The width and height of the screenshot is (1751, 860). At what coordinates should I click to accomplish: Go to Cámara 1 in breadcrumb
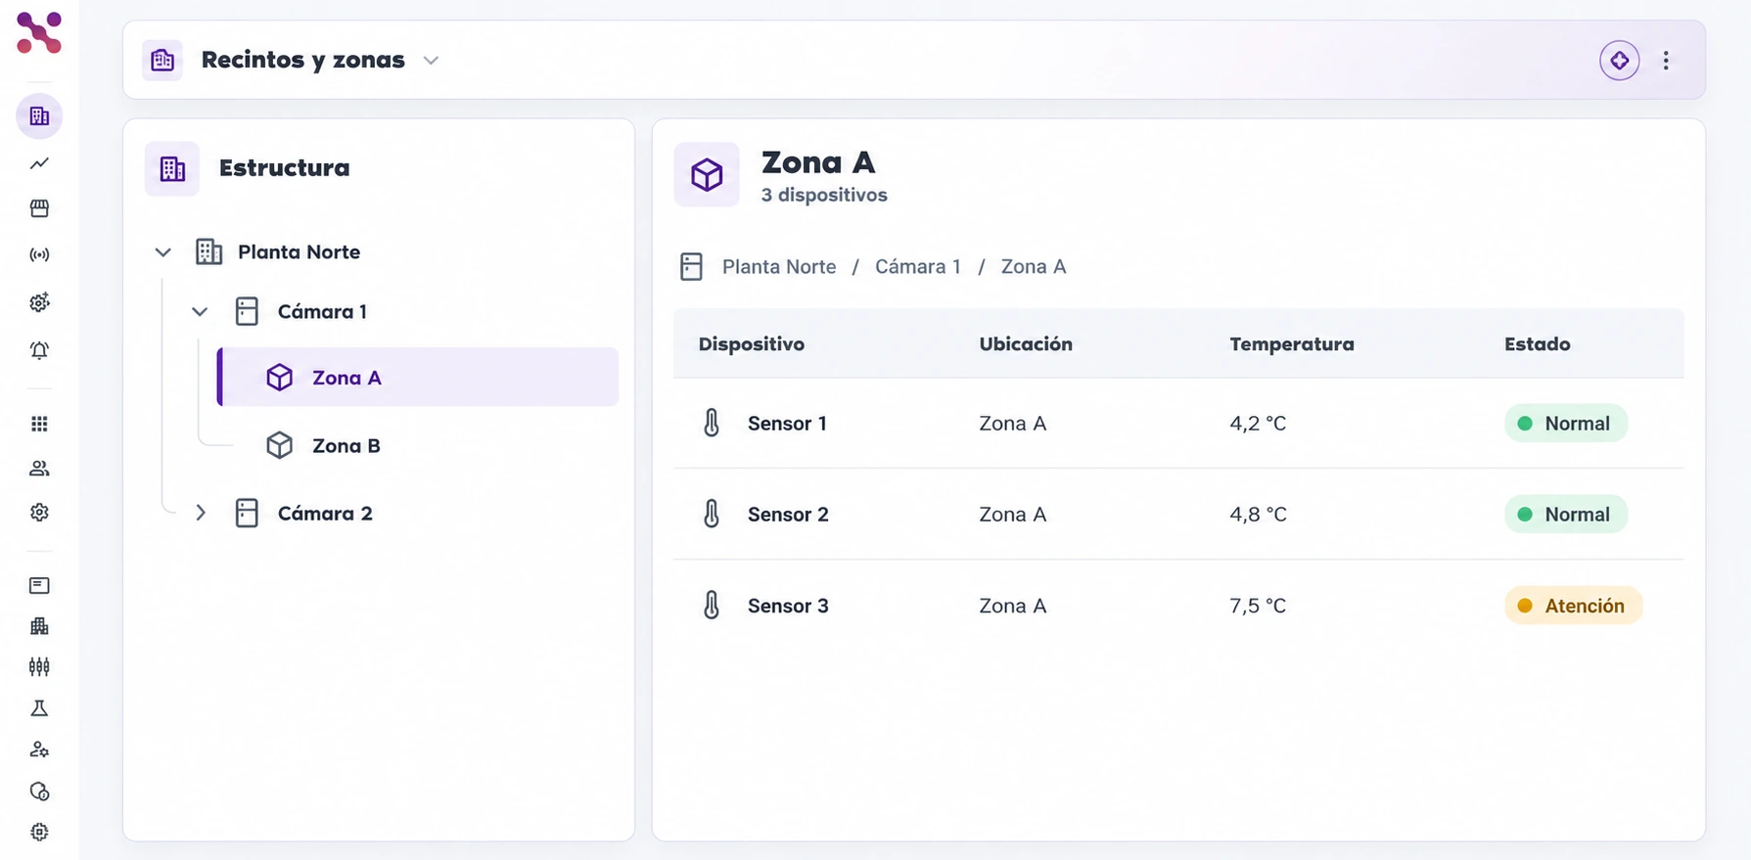click(918, 267)
